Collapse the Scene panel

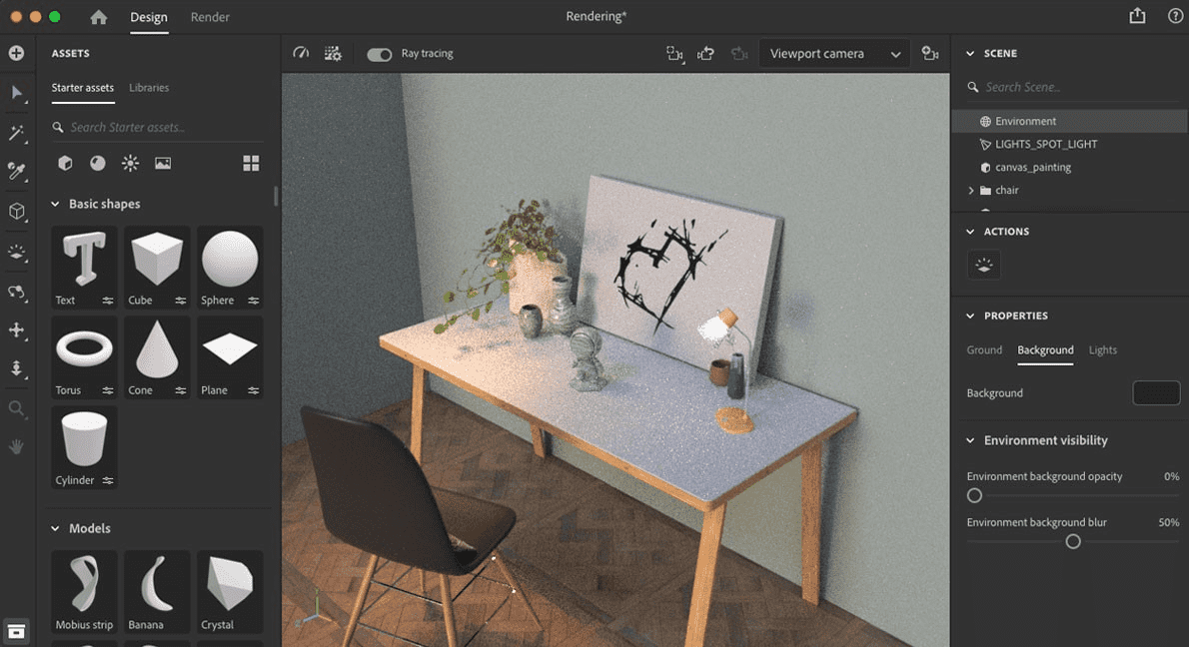pos(970,54)
